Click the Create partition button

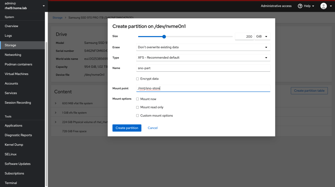point(127,128)
